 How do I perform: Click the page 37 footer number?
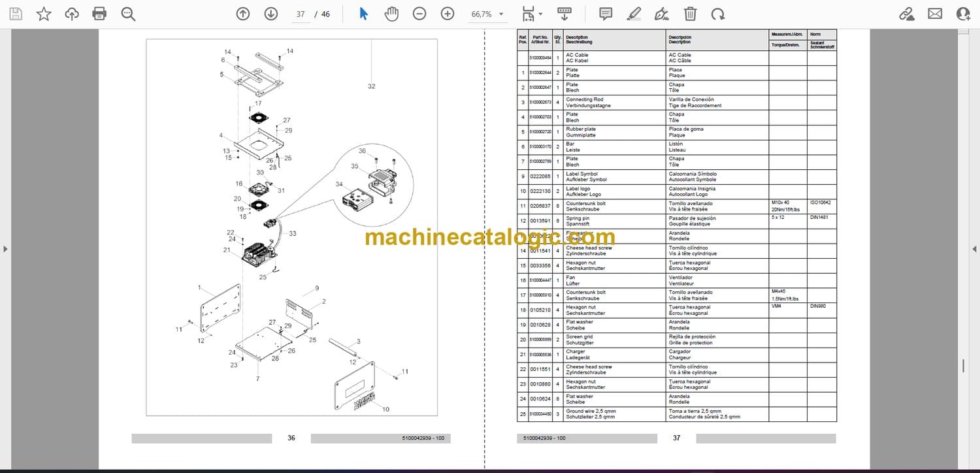tap(676, 438)
